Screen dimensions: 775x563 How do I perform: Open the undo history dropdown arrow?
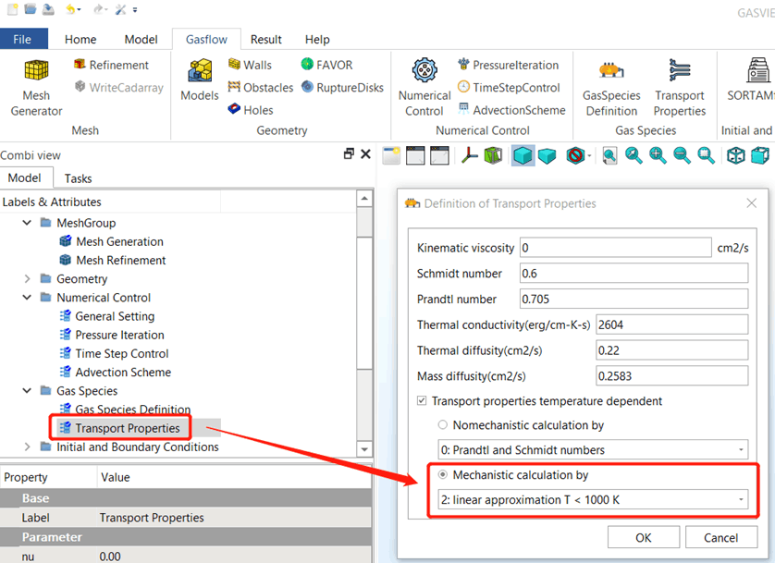pos(80,9)
